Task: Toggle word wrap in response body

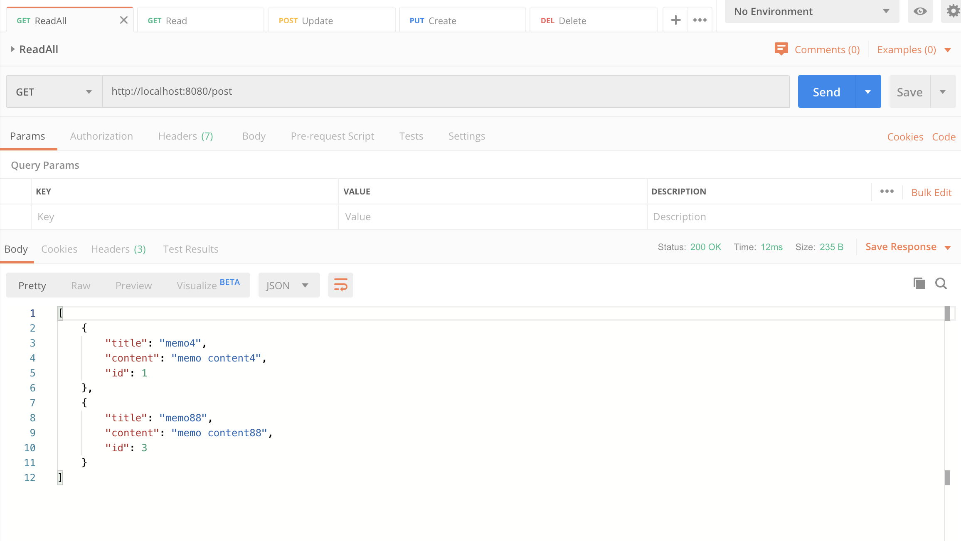Action: 340,285
